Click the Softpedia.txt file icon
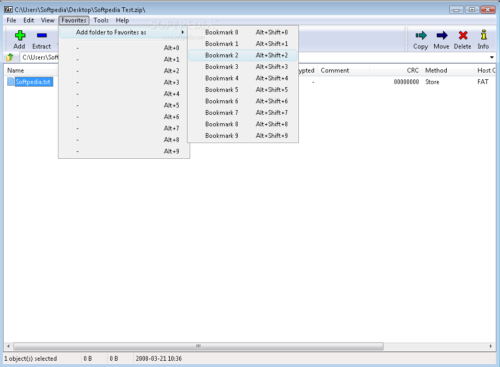500x367 pixels. [x=10, y=81]
